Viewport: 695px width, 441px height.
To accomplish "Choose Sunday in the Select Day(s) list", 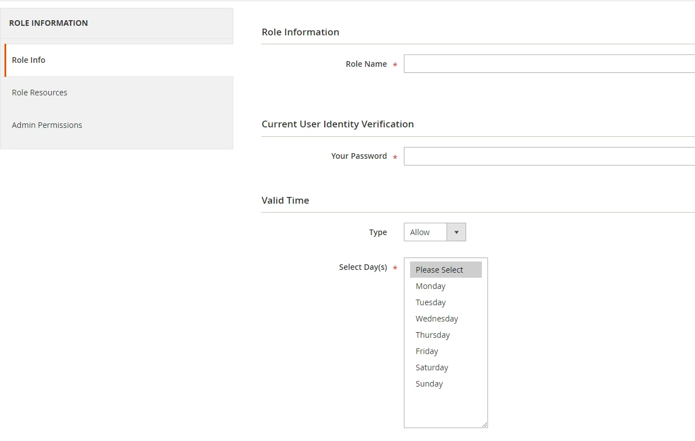I will pos(429,384).
